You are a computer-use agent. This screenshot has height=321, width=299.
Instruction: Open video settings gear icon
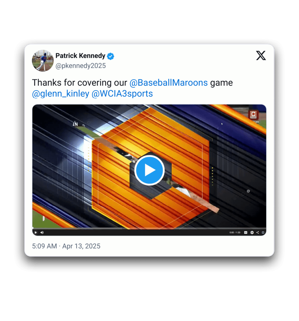252,232
